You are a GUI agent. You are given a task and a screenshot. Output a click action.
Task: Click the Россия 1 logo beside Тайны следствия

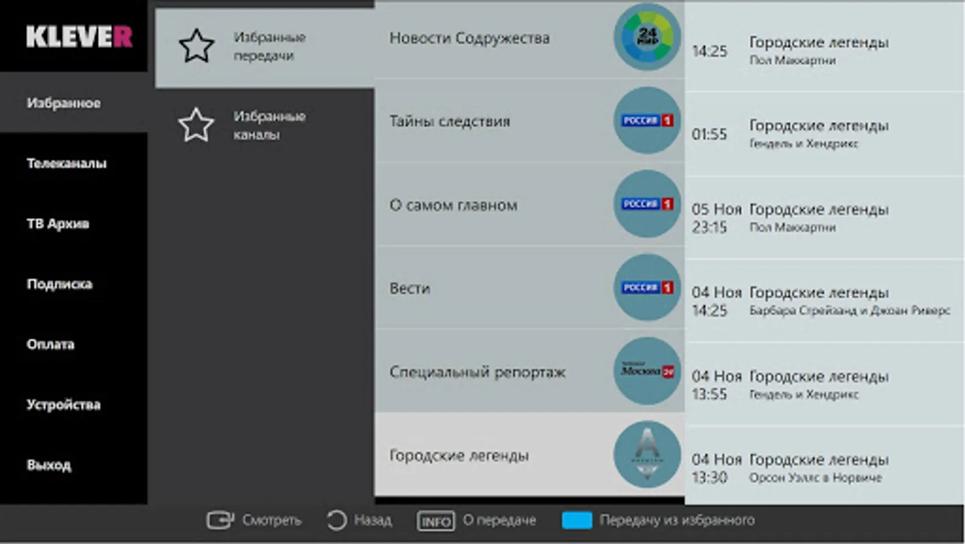click(x=647, y=120)
